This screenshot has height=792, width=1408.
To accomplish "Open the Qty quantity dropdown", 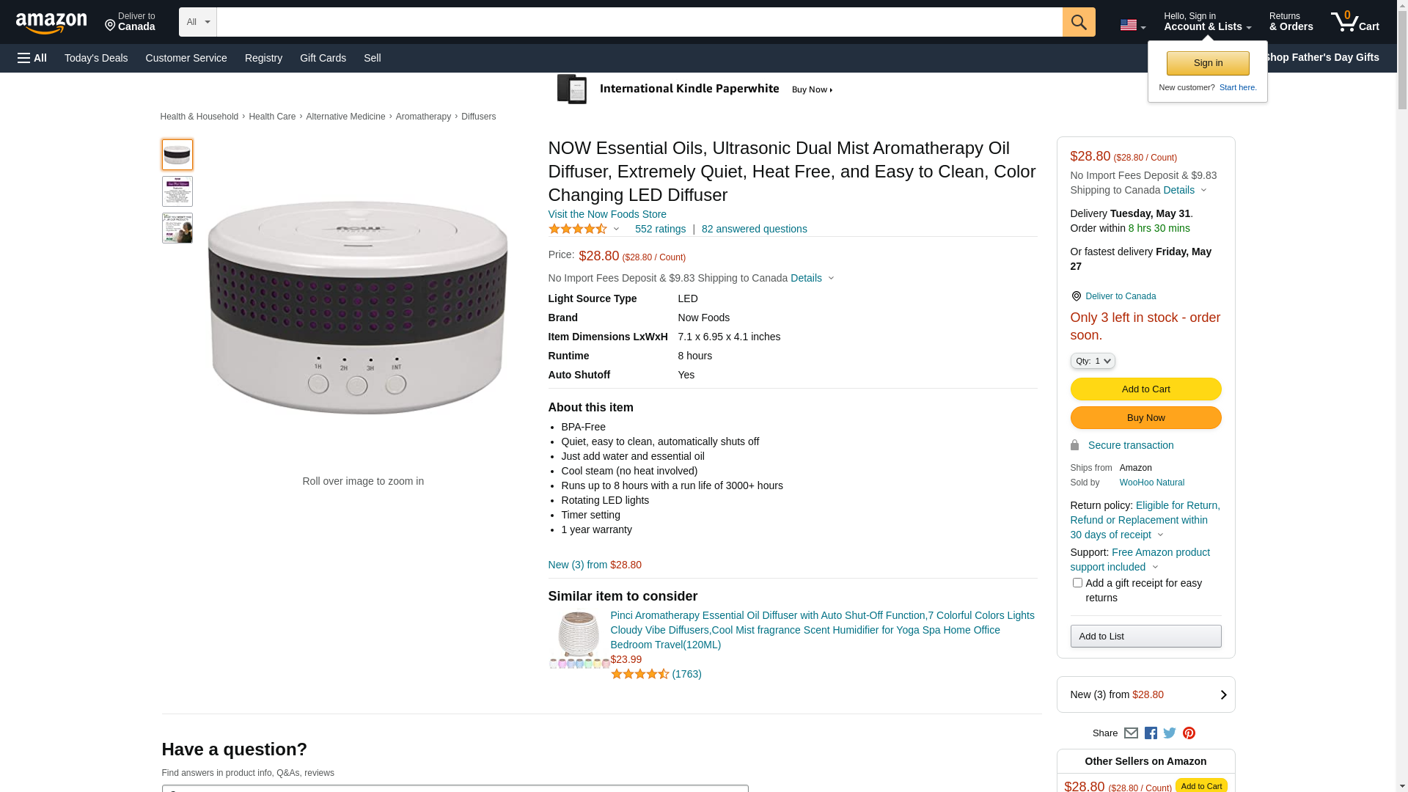I will [x=1093, y=361].
